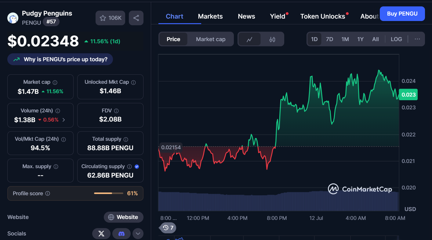Image resolution: width=432 pixels, height=240 pixels.
Task: Open the Yield tab
Action: (278, 16)
